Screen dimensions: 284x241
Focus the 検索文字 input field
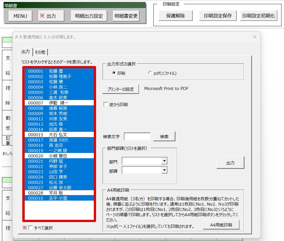[137, 137]
